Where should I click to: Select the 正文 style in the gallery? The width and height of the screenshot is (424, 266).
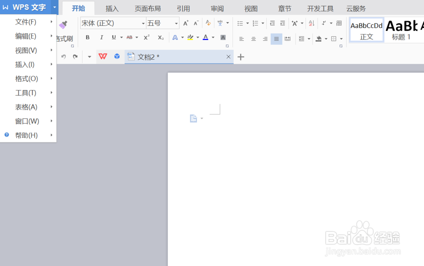[x=366, y=30]
